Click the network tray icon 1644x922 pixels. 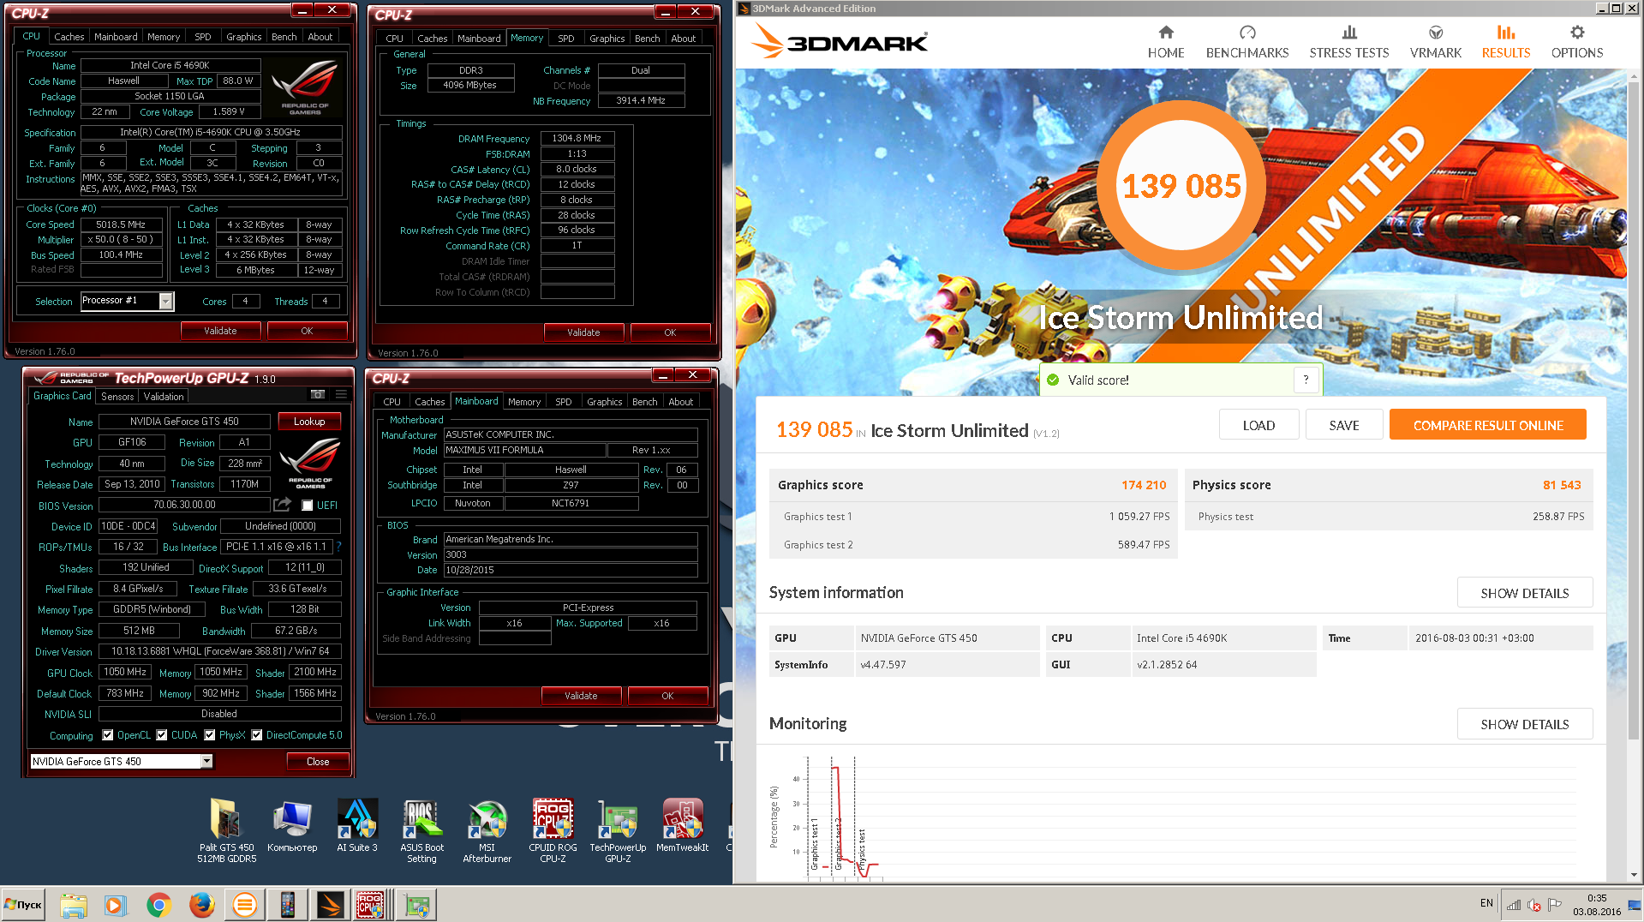[1514, 905]
